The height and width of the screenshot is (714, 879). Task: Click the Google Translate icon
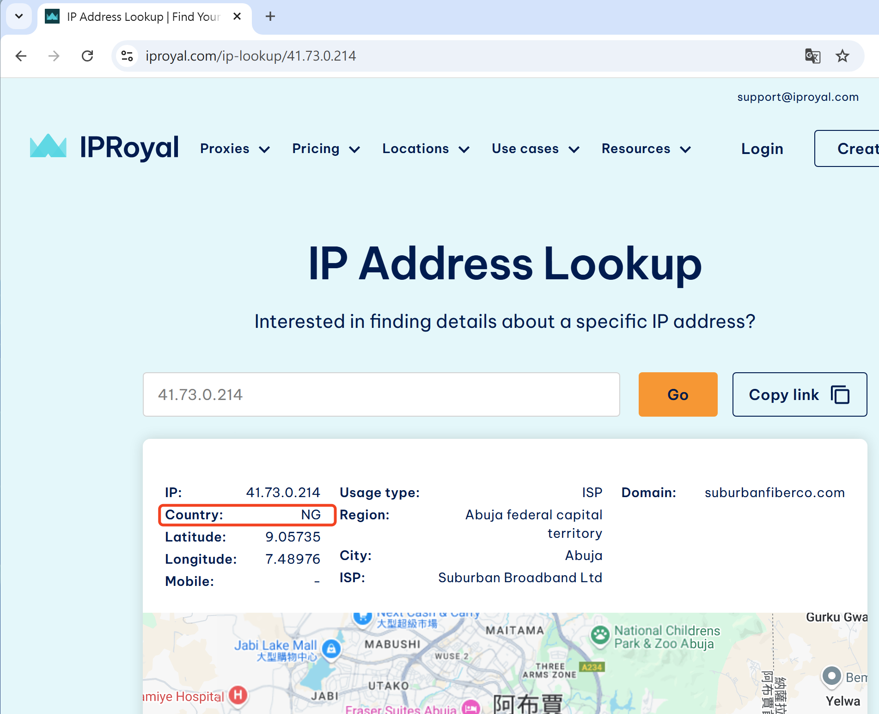tap(812, 56)
